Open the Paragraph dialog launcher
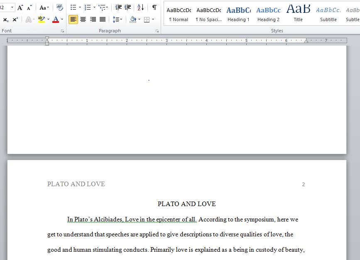 click(157, 31)
